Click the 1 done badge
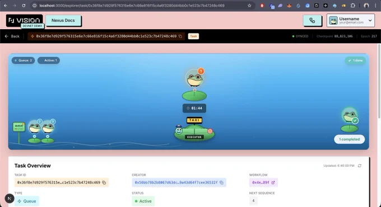381x207 pixels. [355, 60]
